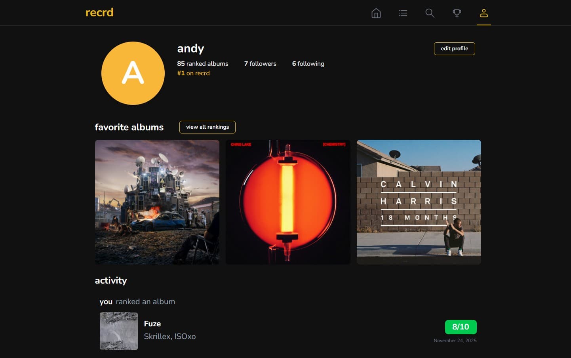The height and width of the screenshot is (358, 571).
Task: Click the #1 on recrd rank
Action: point(193,73)
